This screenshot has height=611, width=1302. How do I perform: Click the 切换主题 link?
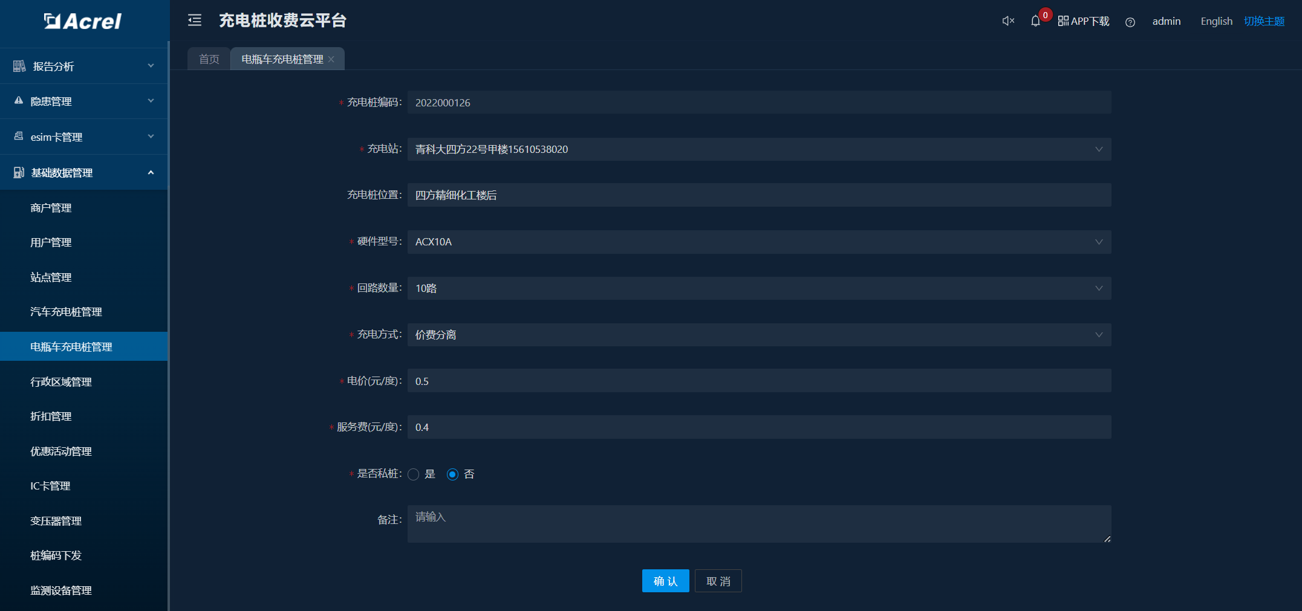coord(1264,21)
